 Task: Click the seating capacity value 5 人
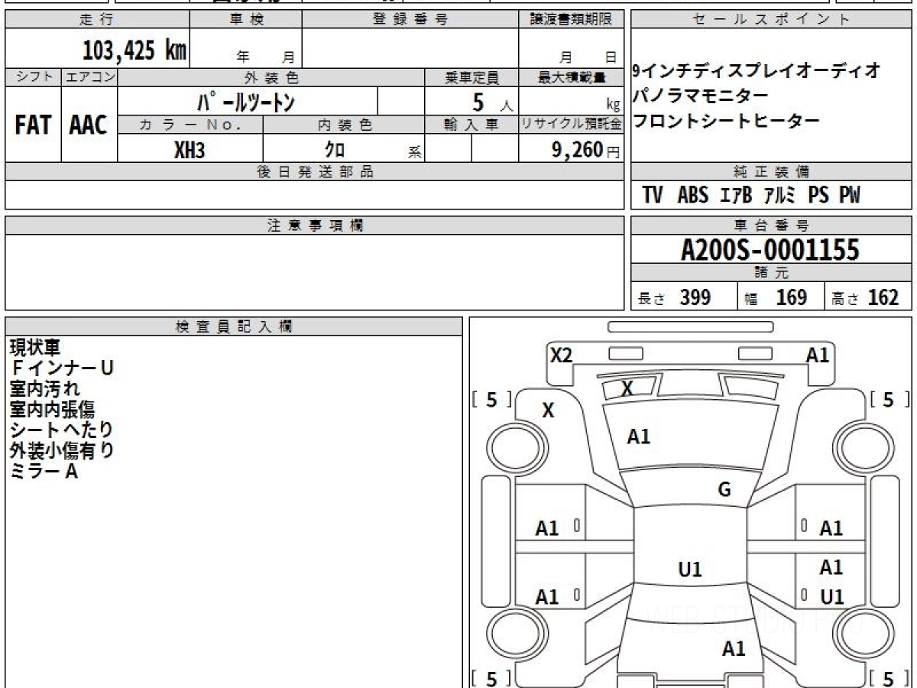click(x=492, y=102)
